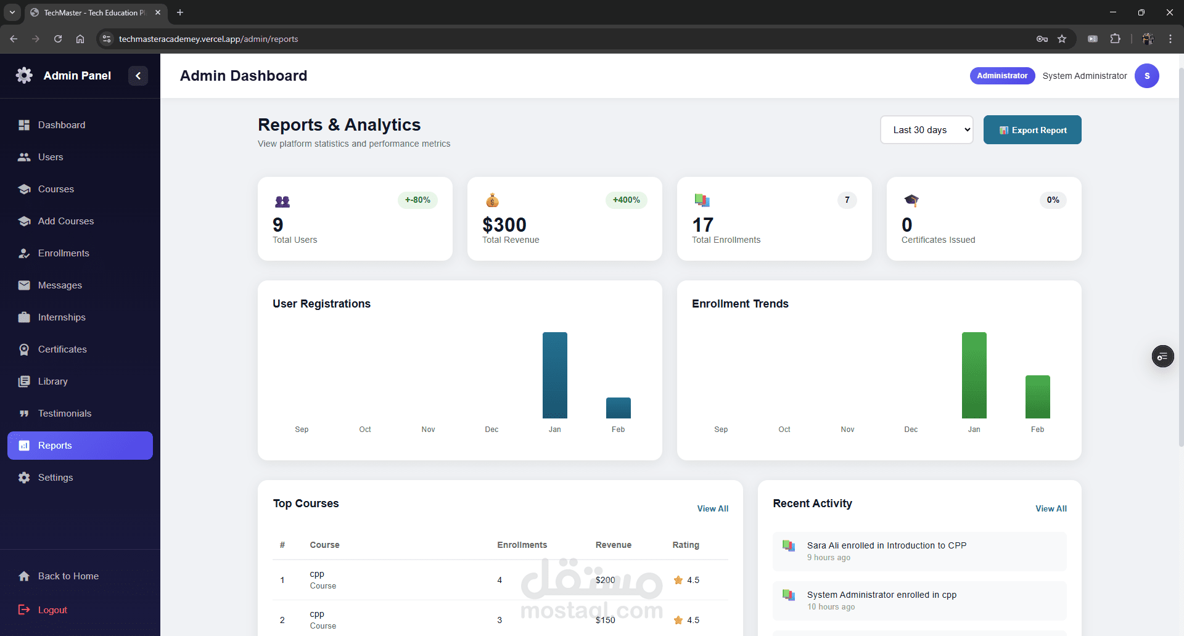Open the Certificates badge icon
This screenshot has width=1184, height=636.
[x=24, y=349]
